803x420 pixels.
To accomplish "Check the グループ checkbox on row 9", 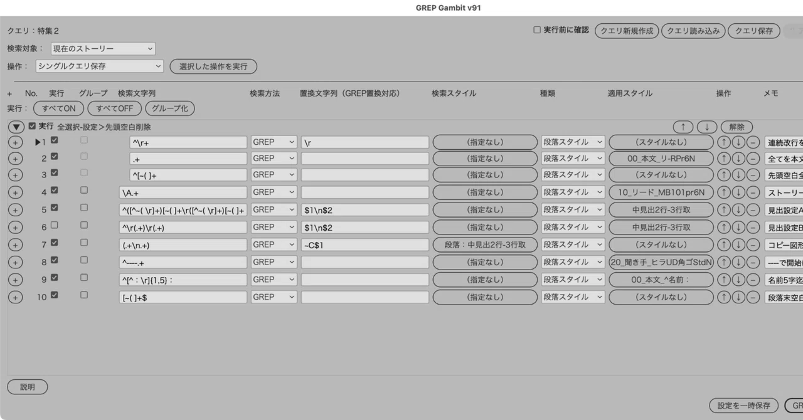I will click(84, 278).
